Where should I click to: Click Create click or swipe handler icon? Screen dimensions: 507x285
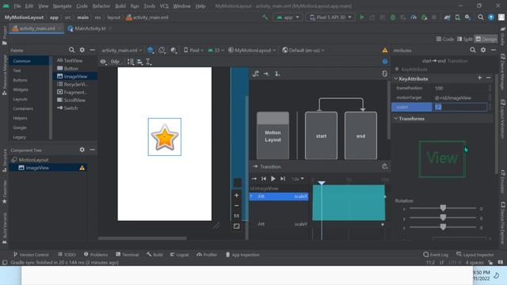[x=277, y=74]
